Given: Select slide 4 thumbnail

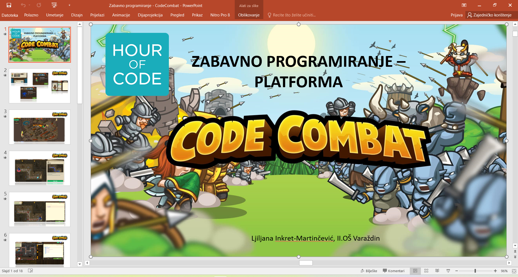Looking at the screenshot, I should coord(40,168).
